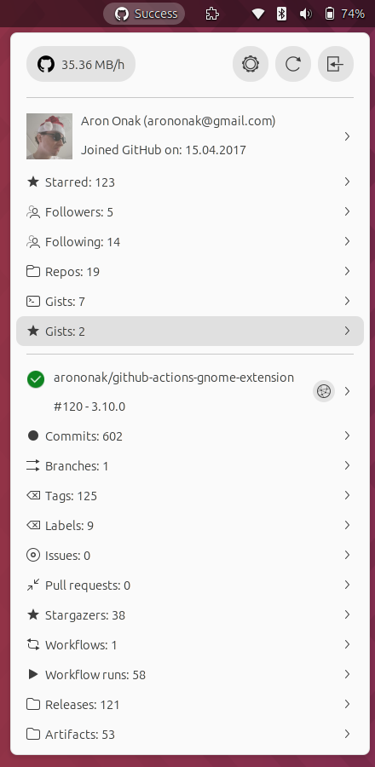Click the Bluetooth icon in the top bar
Image resolution: width=375 pixels, height=767 pixels.
(281, 14)
